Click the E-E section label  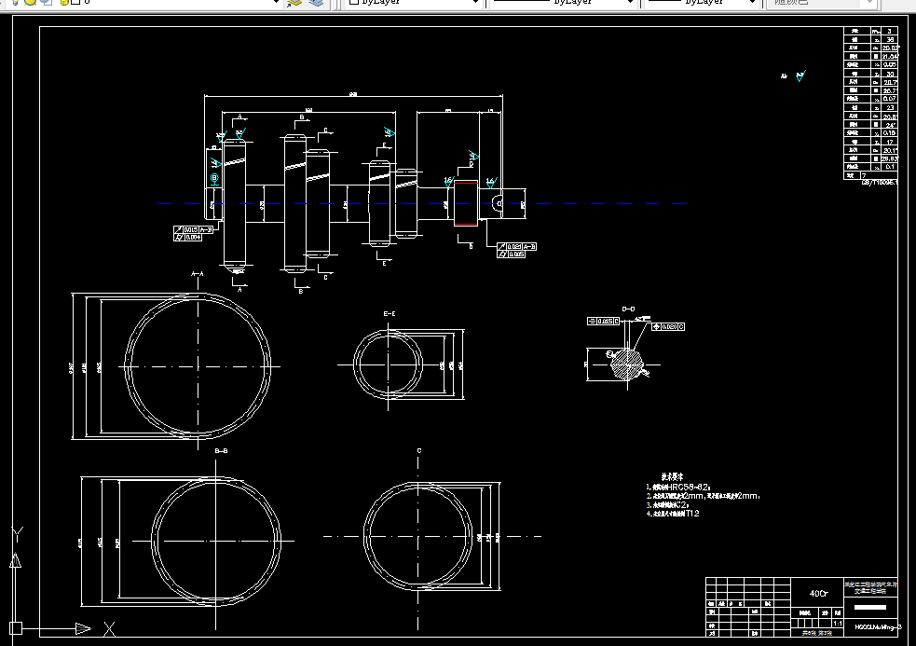click(390, 314)
